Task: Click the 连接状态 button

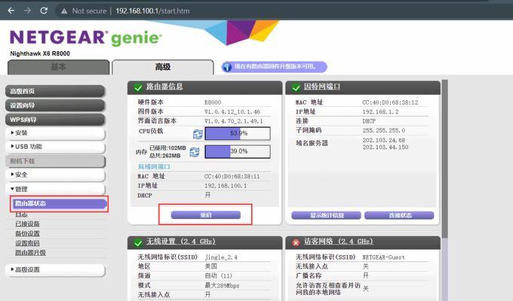Action: pyautogui.click(x=399, y=215)
